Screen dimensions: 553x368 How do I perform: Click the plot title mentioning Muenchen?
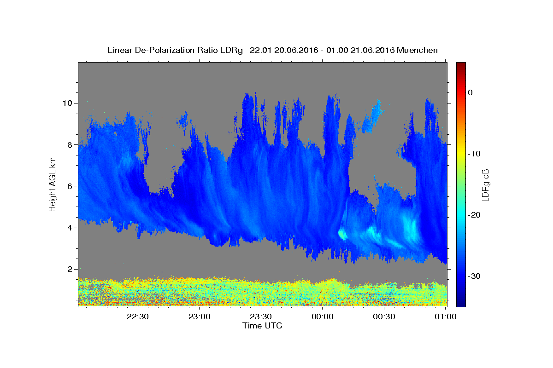[x=272, y=50]
